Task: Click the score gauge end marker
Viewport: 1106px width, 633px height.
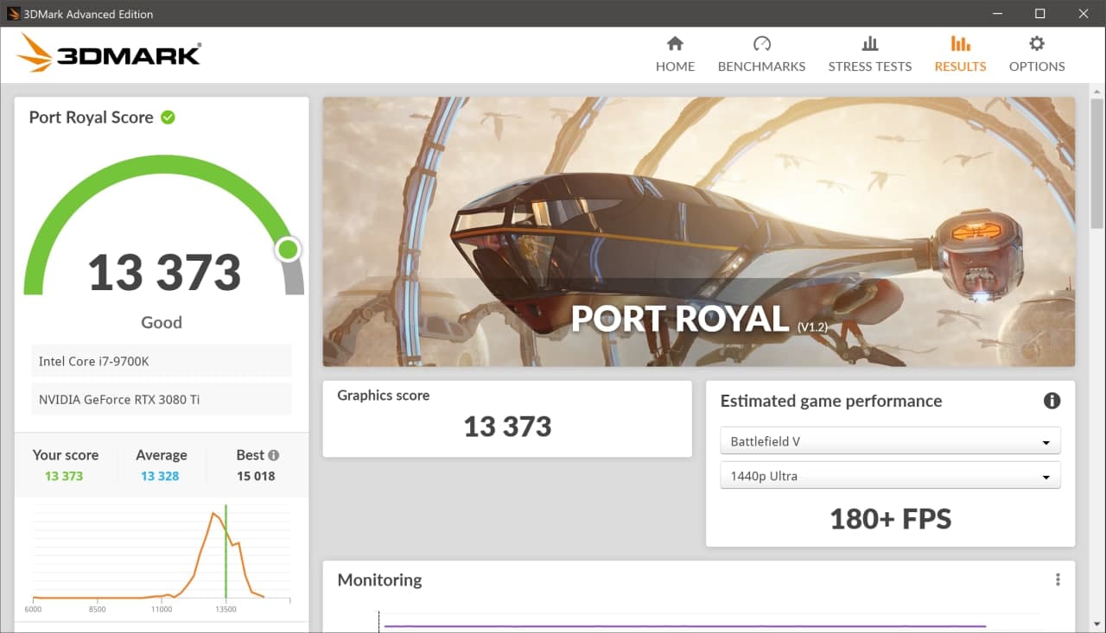Action: (x=288, y=250)
